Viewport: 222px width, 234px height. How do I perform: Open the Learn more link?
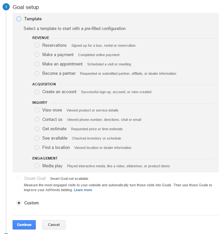[83, 190]
